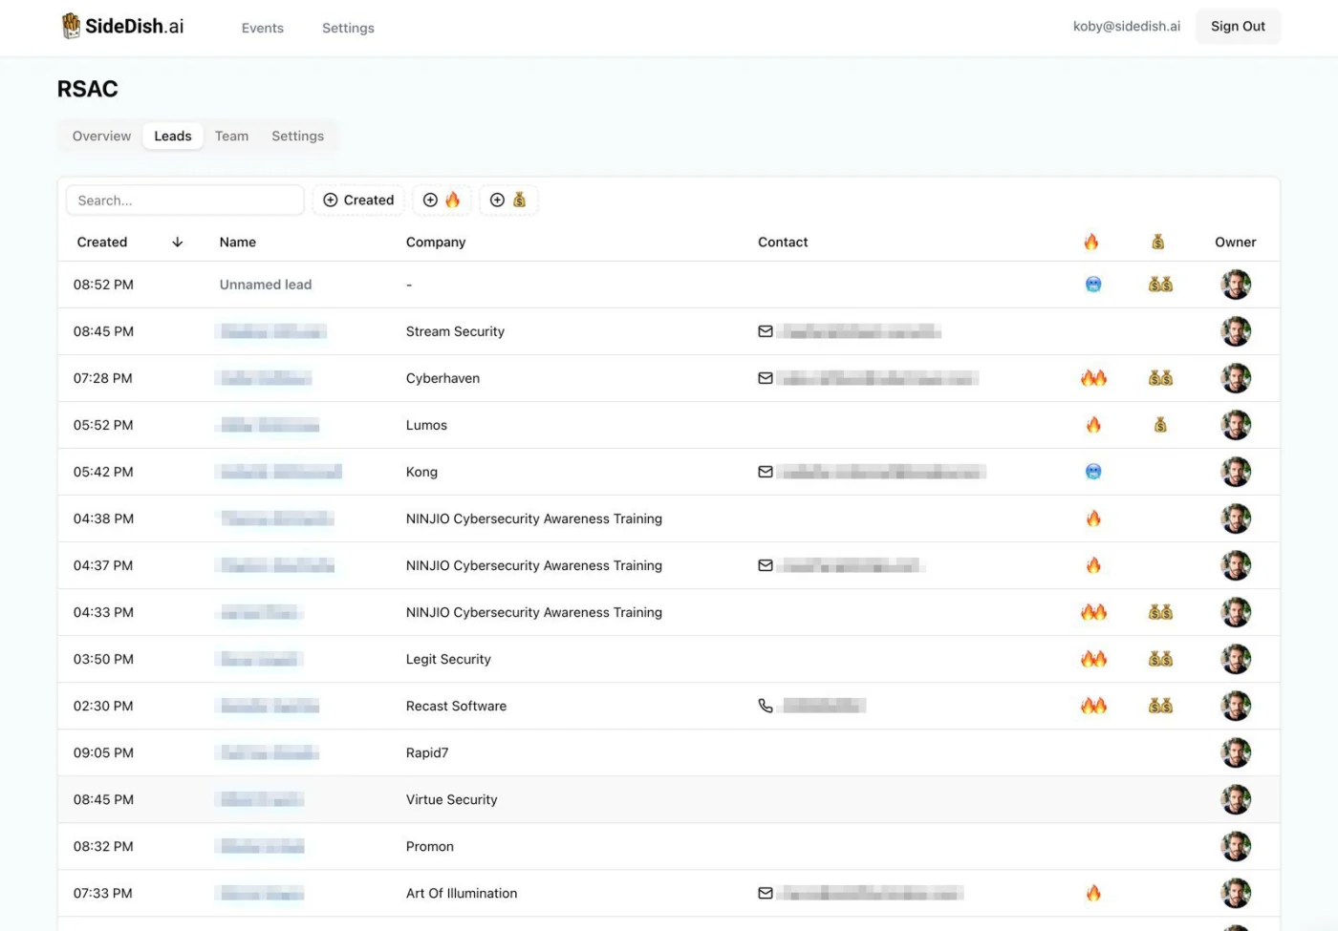Click the cold face icon on Unnamed lead
This screenshot has width=1338, height=931.
[1093, 285]
